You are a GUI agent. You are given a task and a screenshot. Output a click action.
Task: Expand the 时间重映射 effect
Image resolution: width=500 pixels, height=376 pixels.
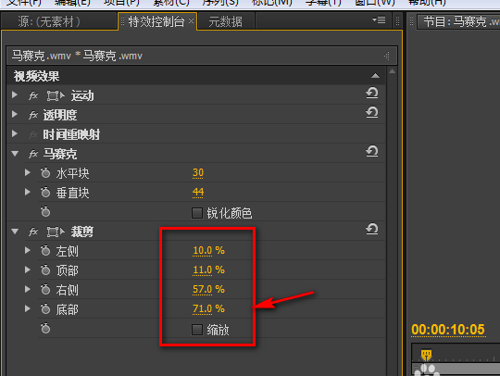(15, 133)
